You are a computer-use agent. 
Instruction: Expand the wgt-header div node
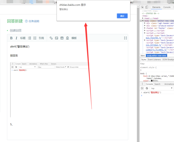[145, 23]
